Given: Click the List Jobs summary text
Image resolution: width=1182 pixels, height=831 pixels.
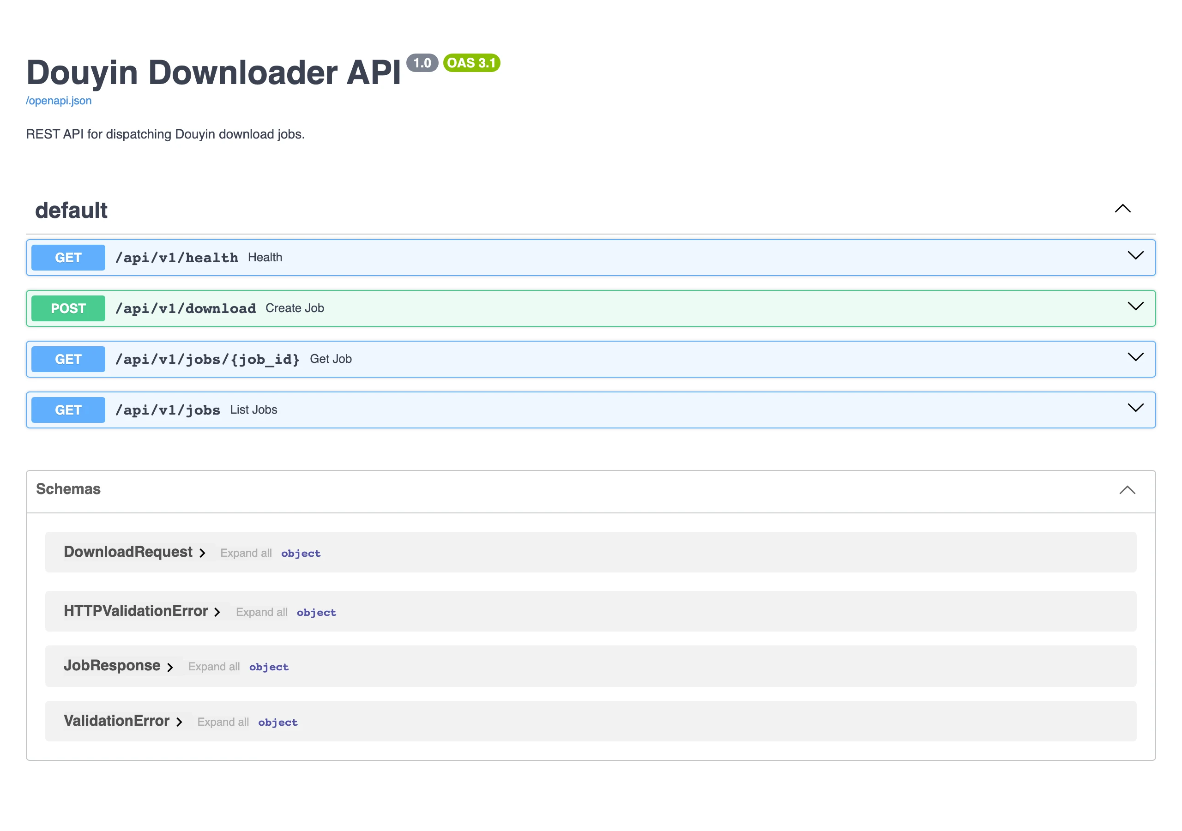Looking at the screenshot, I should pos(254,410).
